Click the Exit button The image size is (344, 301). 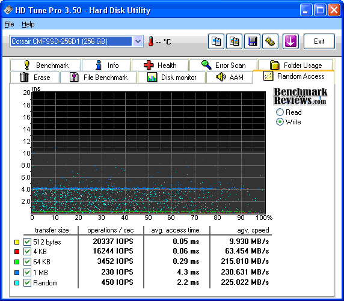(x=319, y=41)
